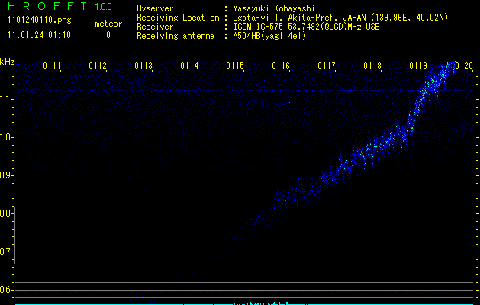
Task: Click the 0115 time marker
Action: click(235, 66)
